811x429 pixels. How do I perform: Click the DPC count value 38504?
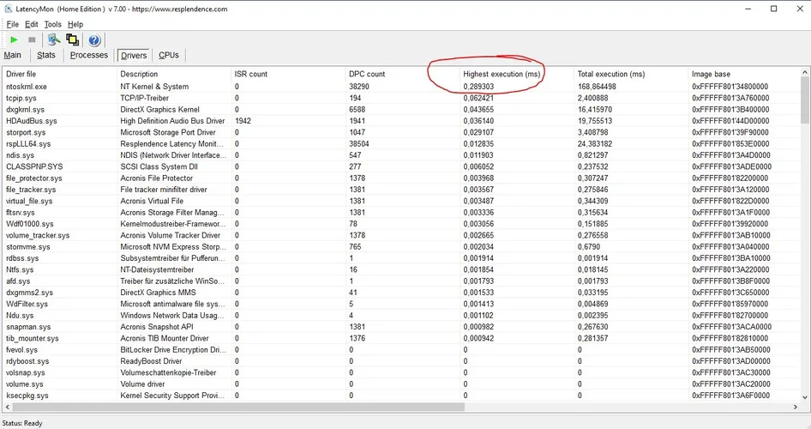[x=359, y=143]
